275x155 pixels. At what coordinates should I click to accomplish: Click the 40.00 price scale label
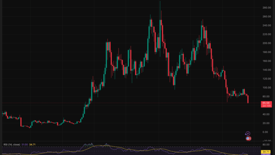point(266,114)
